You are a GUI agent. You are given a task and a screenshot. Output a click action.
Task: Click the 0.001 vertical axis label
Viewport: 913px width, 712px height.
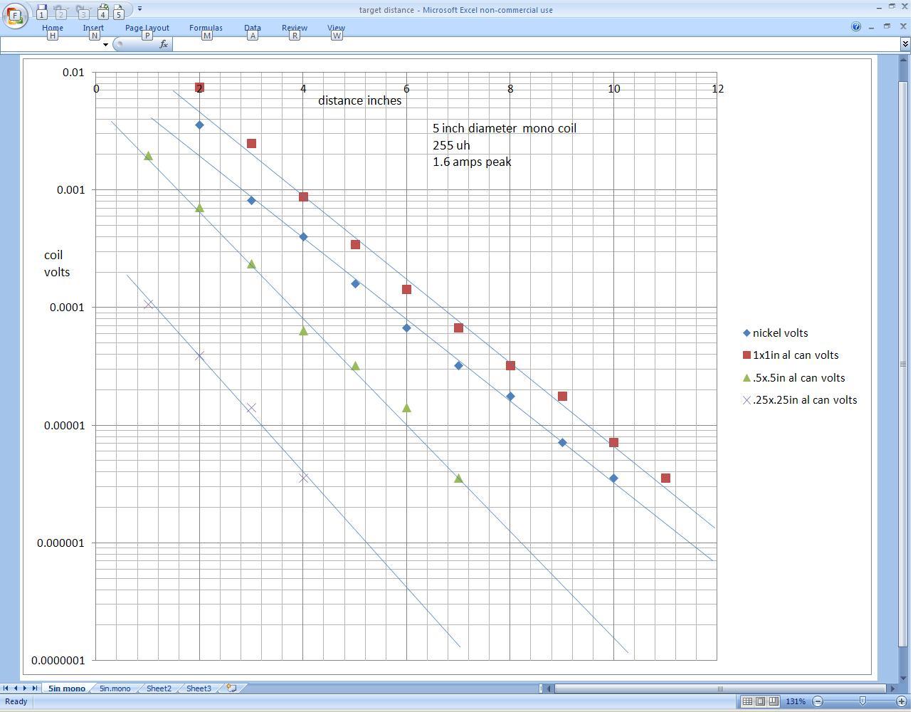pos(70,190)
